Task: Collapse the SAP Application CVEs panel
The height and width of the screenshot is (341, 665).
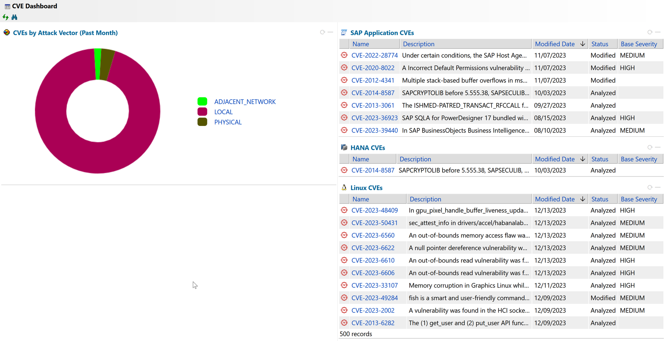Action: (658, 32)
